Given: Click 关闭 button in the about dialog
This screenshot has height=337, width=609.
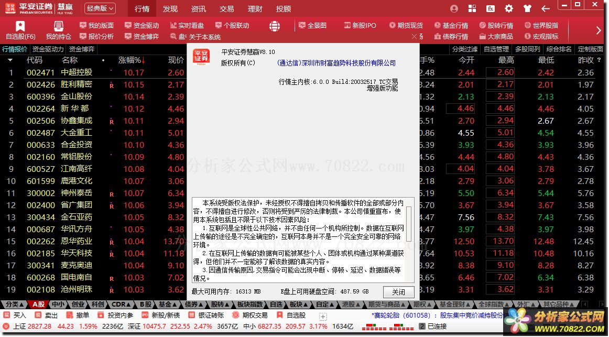Looking at the screenshot, I should click(x=398, y=292).
